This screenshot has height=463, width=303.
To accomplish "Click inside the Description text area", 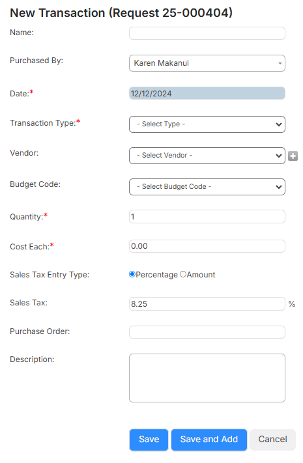I will tap(207, 378).
